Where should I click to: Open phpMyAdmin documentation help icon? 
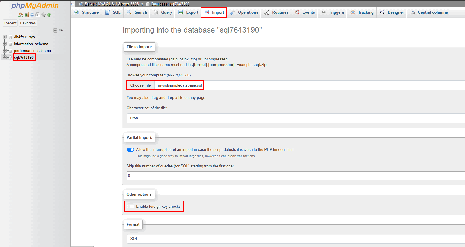tap(32, 15)
